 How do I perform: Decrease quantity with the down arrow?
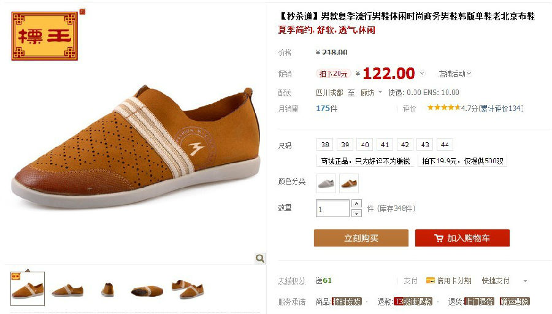click(x=356, y=213)
